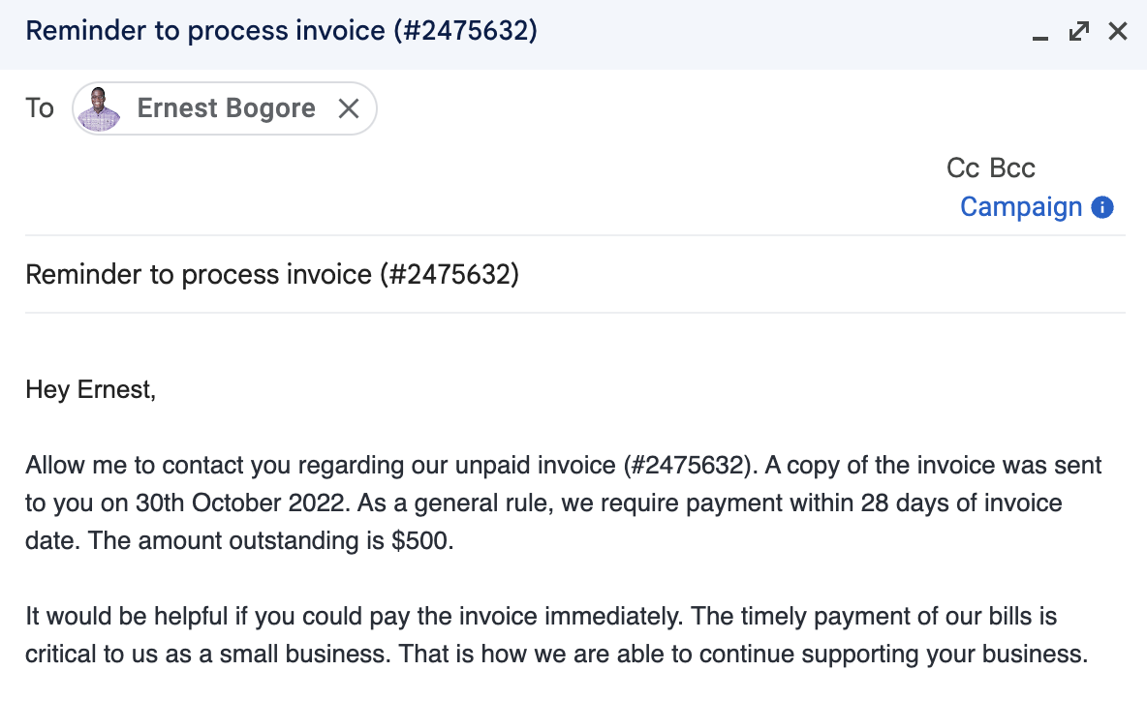The height and width of the screenshot is (701, 1147).
Task: Expand compose window to full screen
Action: [x=1079, y=31]
